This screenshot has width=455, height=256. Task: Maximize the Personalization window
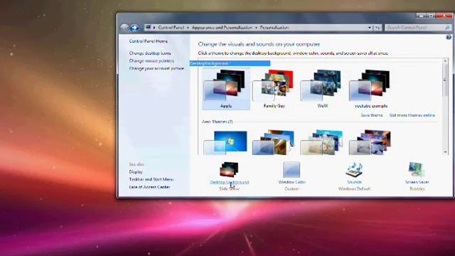(431, 16)
